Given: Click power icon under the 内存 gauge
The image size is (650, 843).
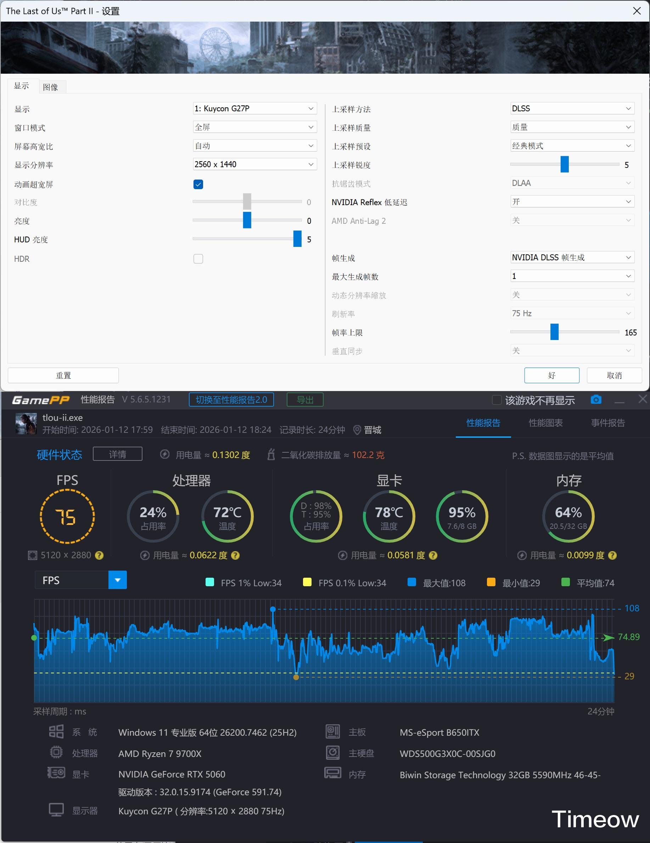Looking at the screenshot, I should pos(522,555).
